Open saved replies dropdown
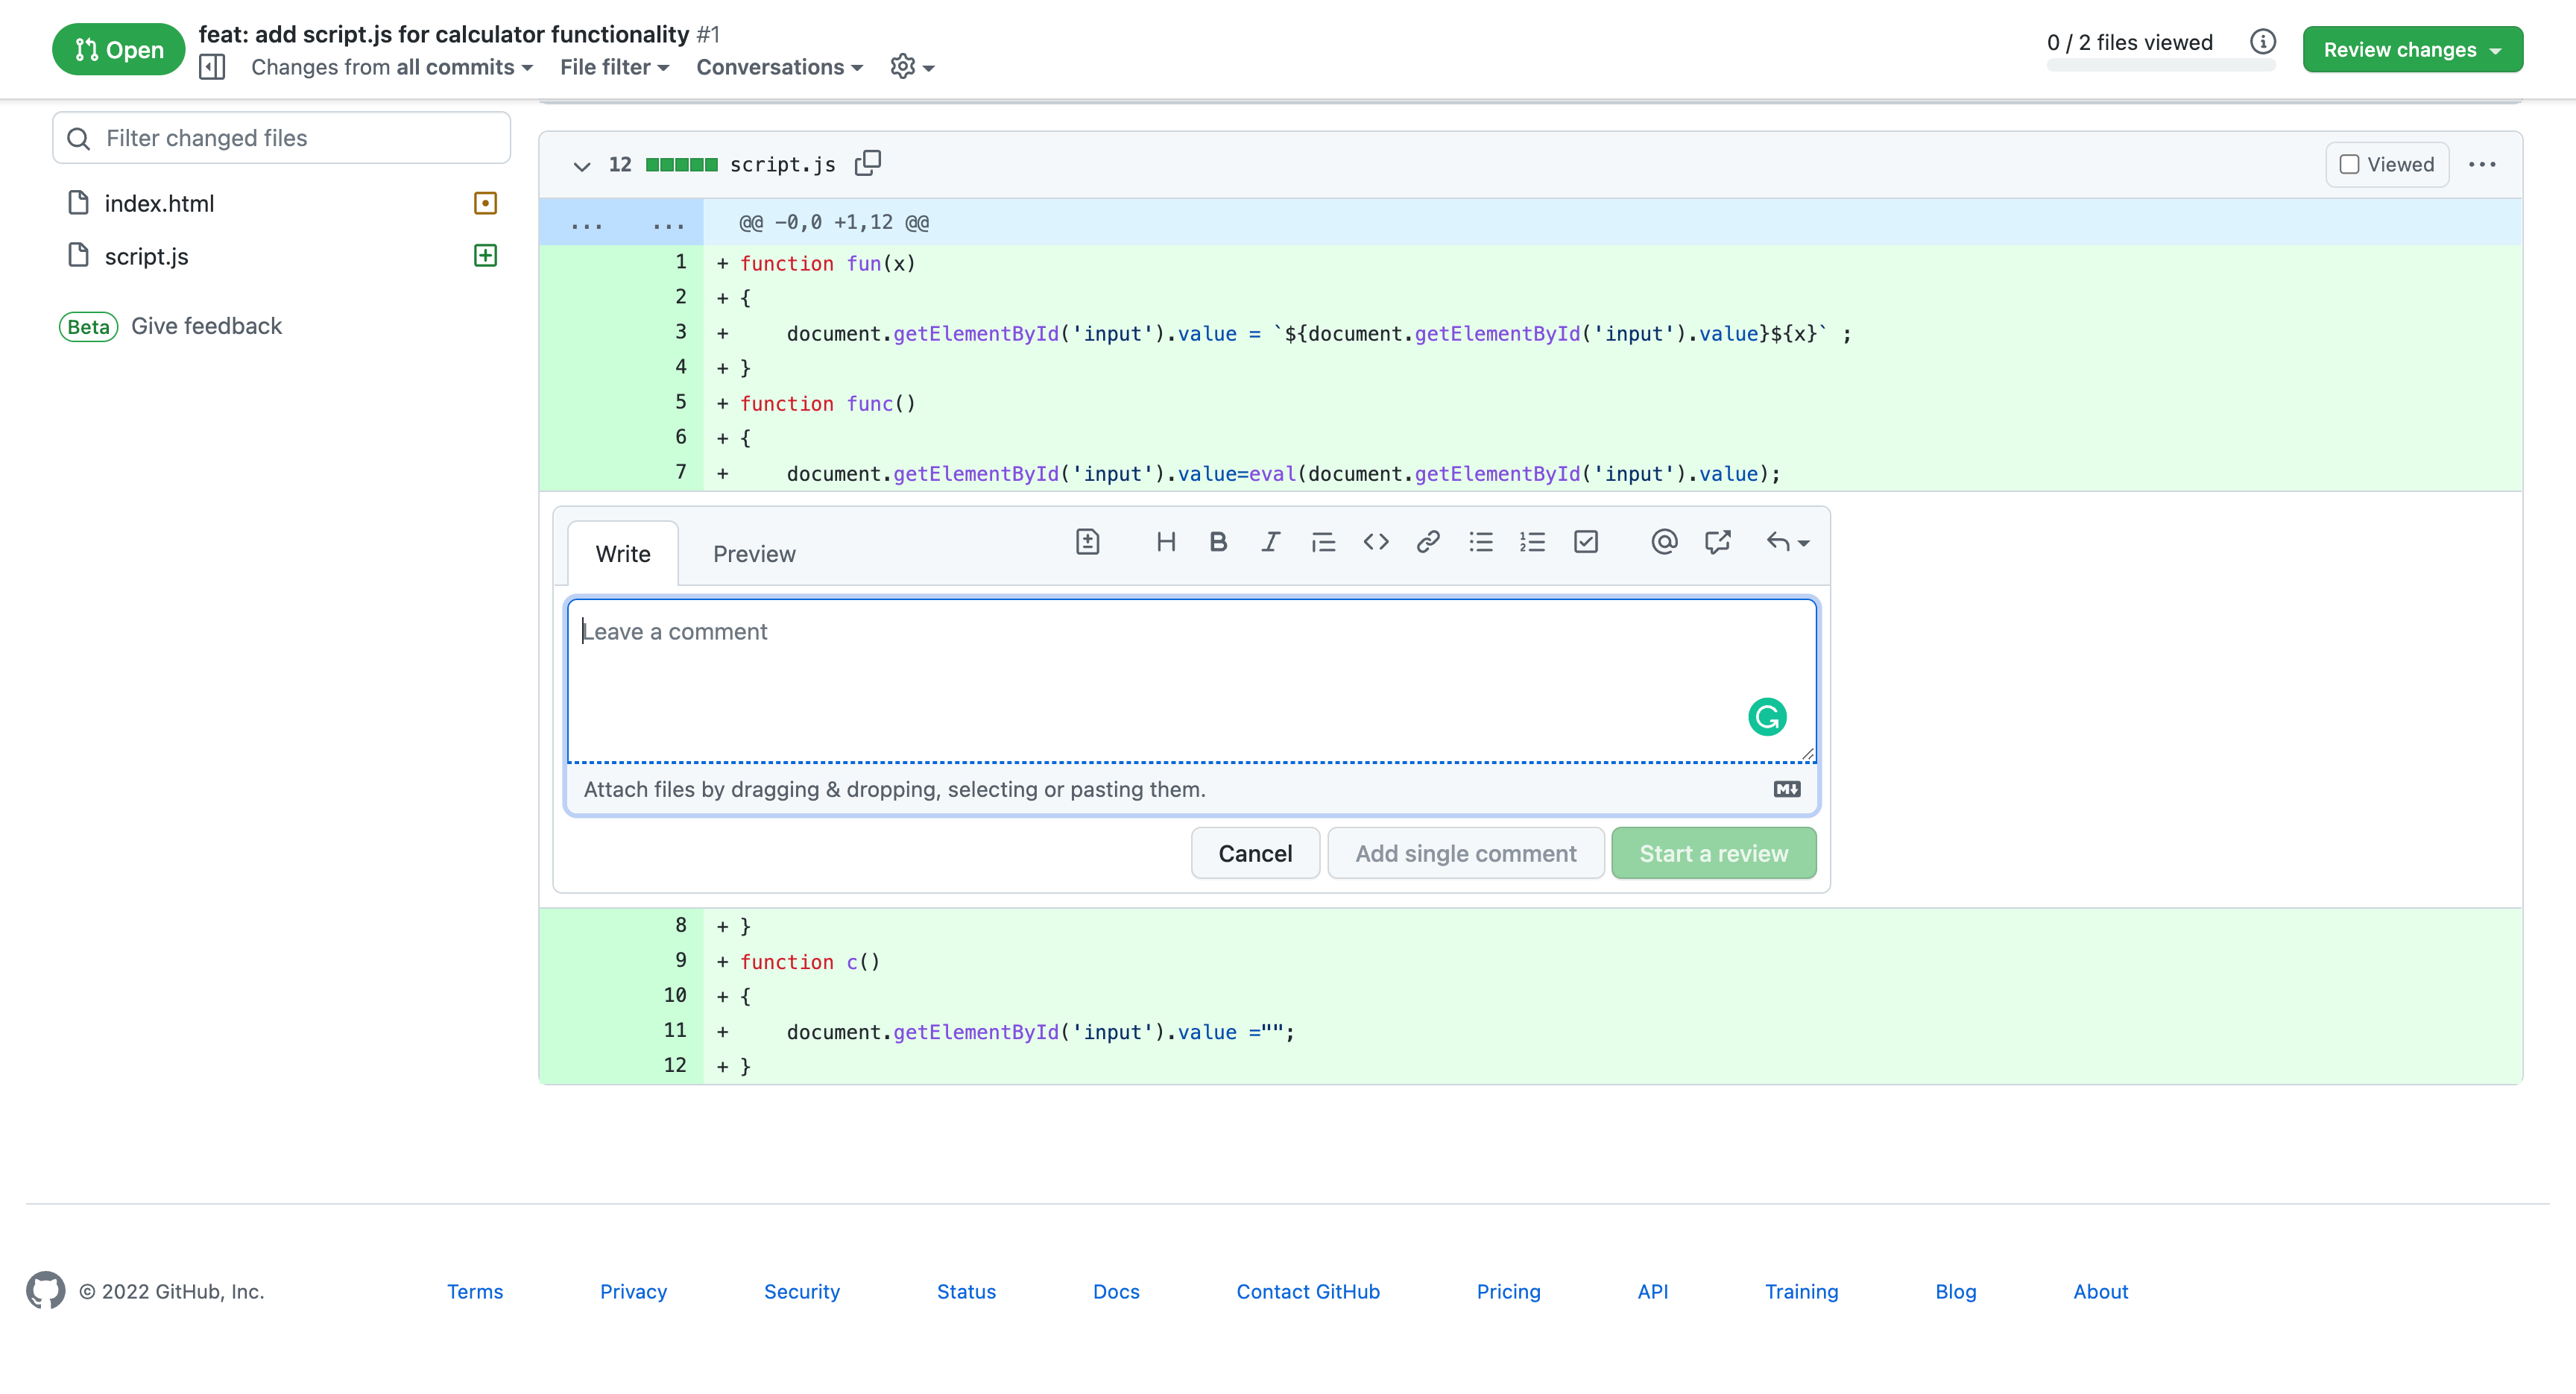Screen dimensions: 2576x1394 [1787, 542]
